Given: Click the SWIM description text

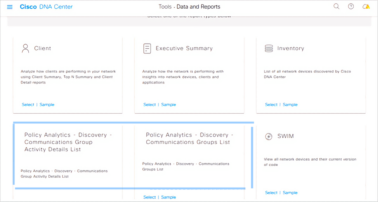Looking at the screenshot, I should tap(310, 162).
